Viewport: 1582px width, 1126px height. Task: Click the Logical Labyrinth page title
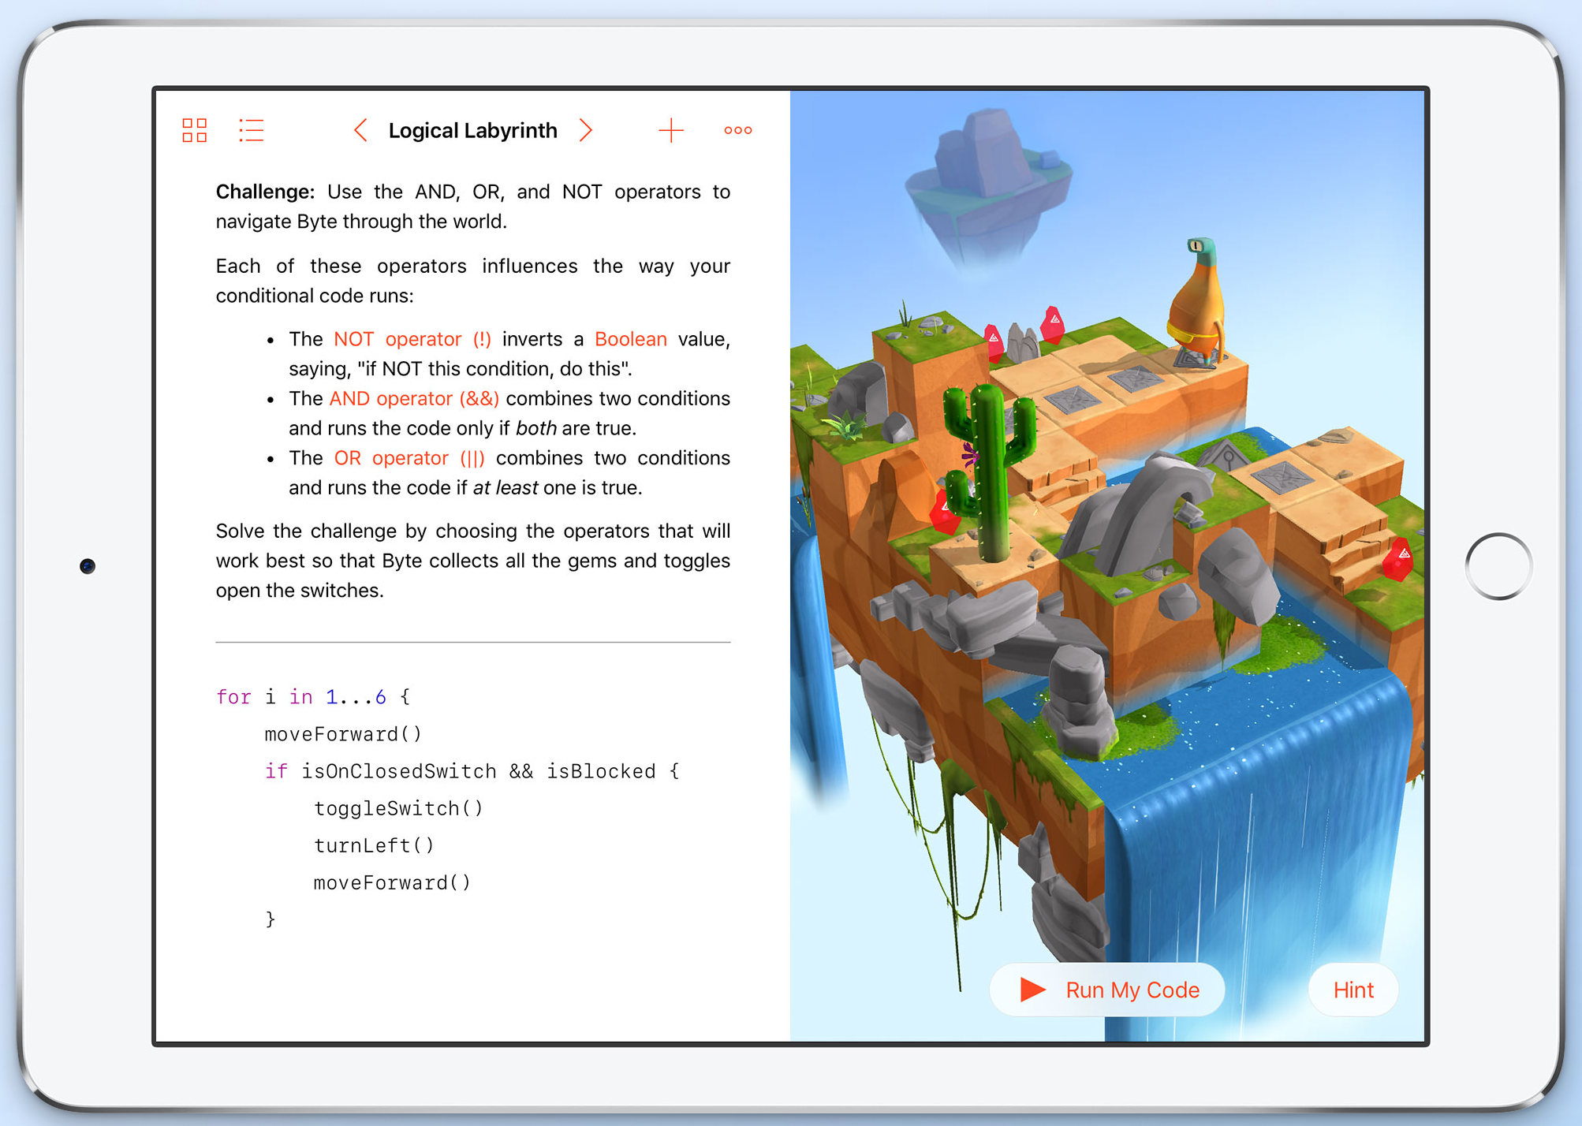click(473, 130)
